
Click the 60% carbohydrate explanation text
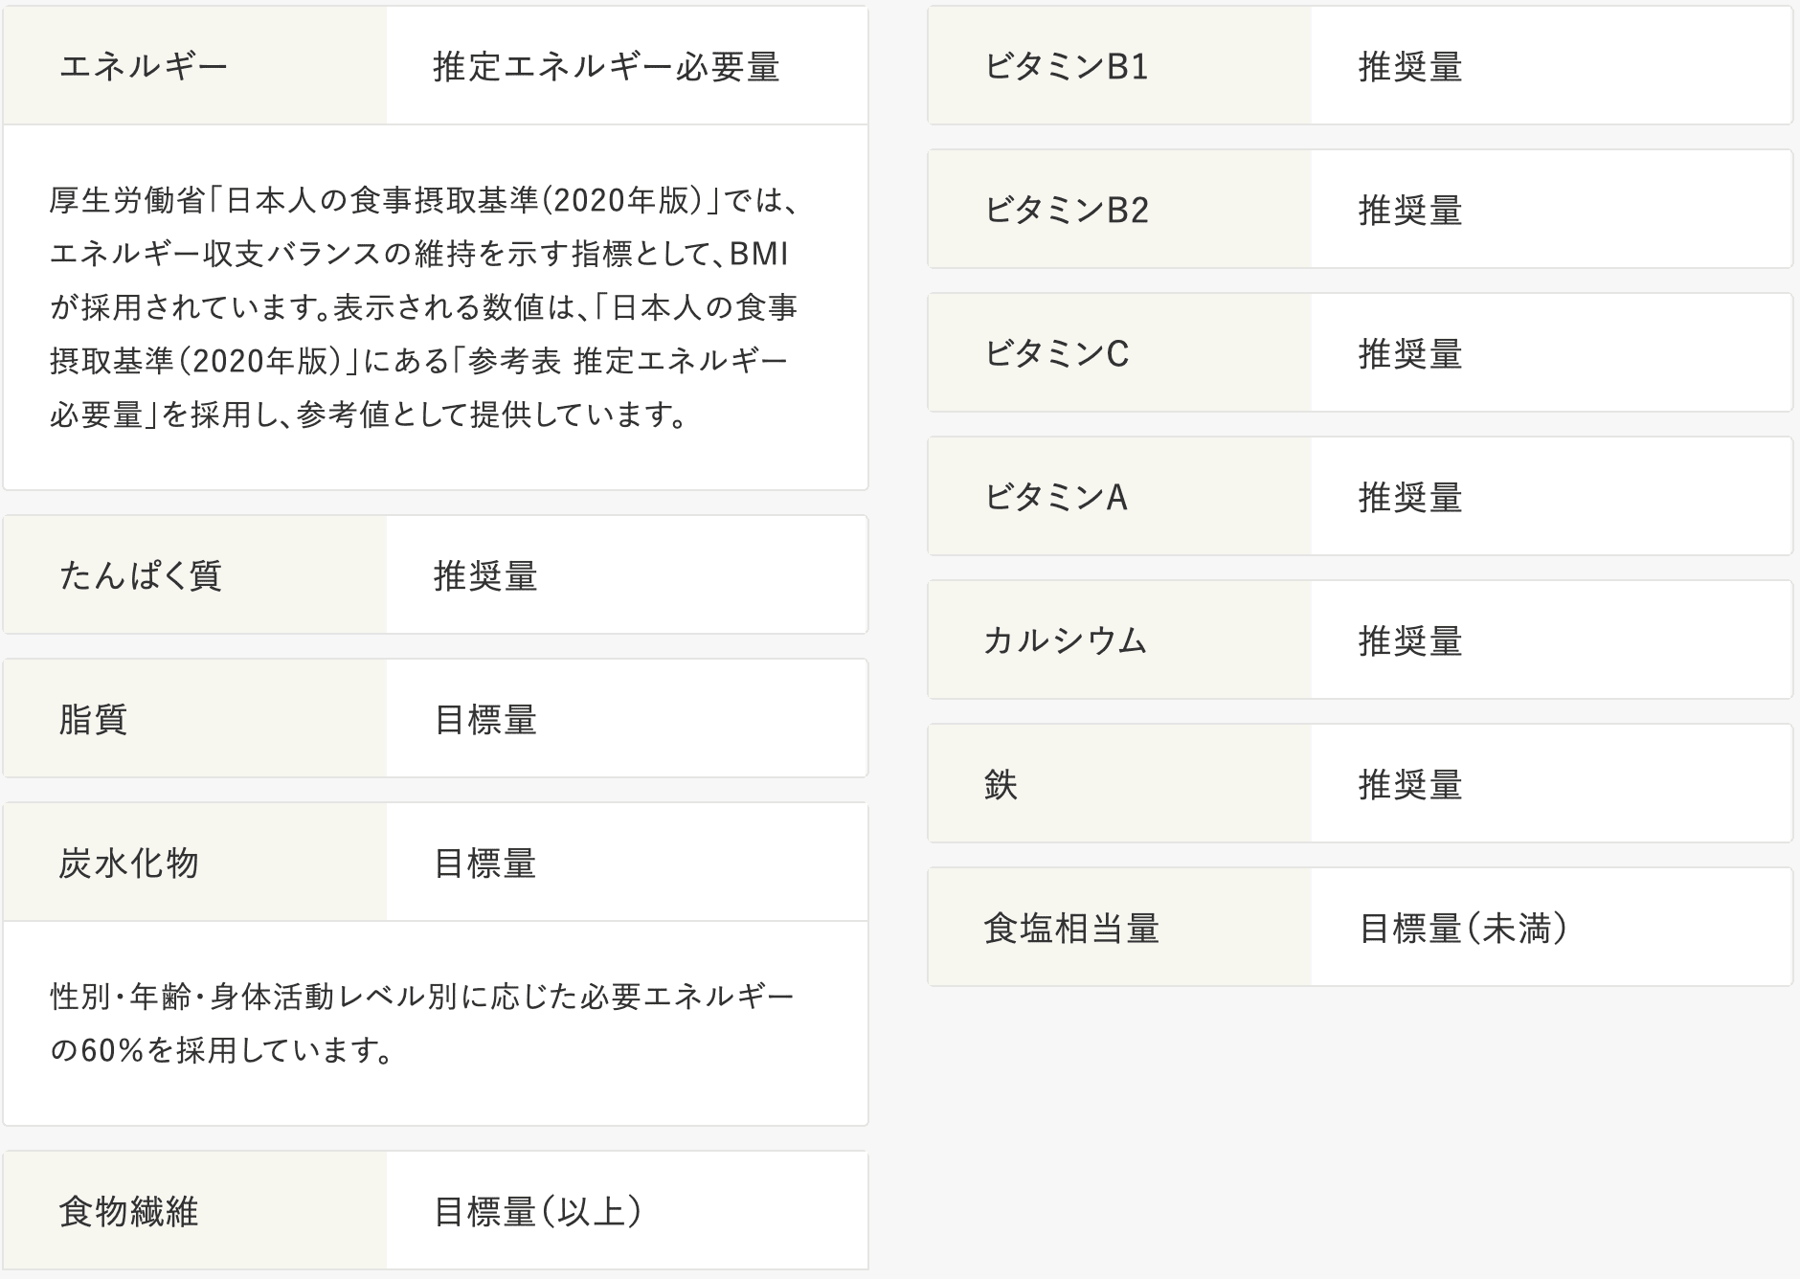421,1023
